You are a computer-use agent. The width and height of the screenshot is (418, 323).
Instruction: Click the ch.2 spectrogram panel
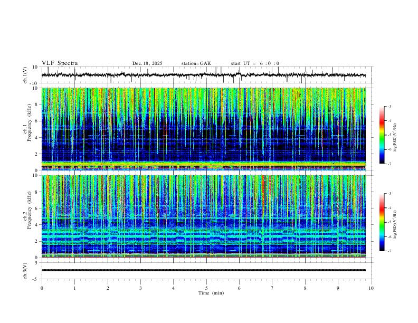(x=204, y=216)
